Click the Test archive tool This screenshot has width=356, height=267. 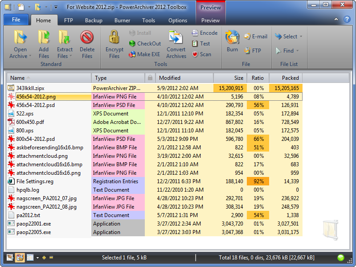(x=201, y=43)
